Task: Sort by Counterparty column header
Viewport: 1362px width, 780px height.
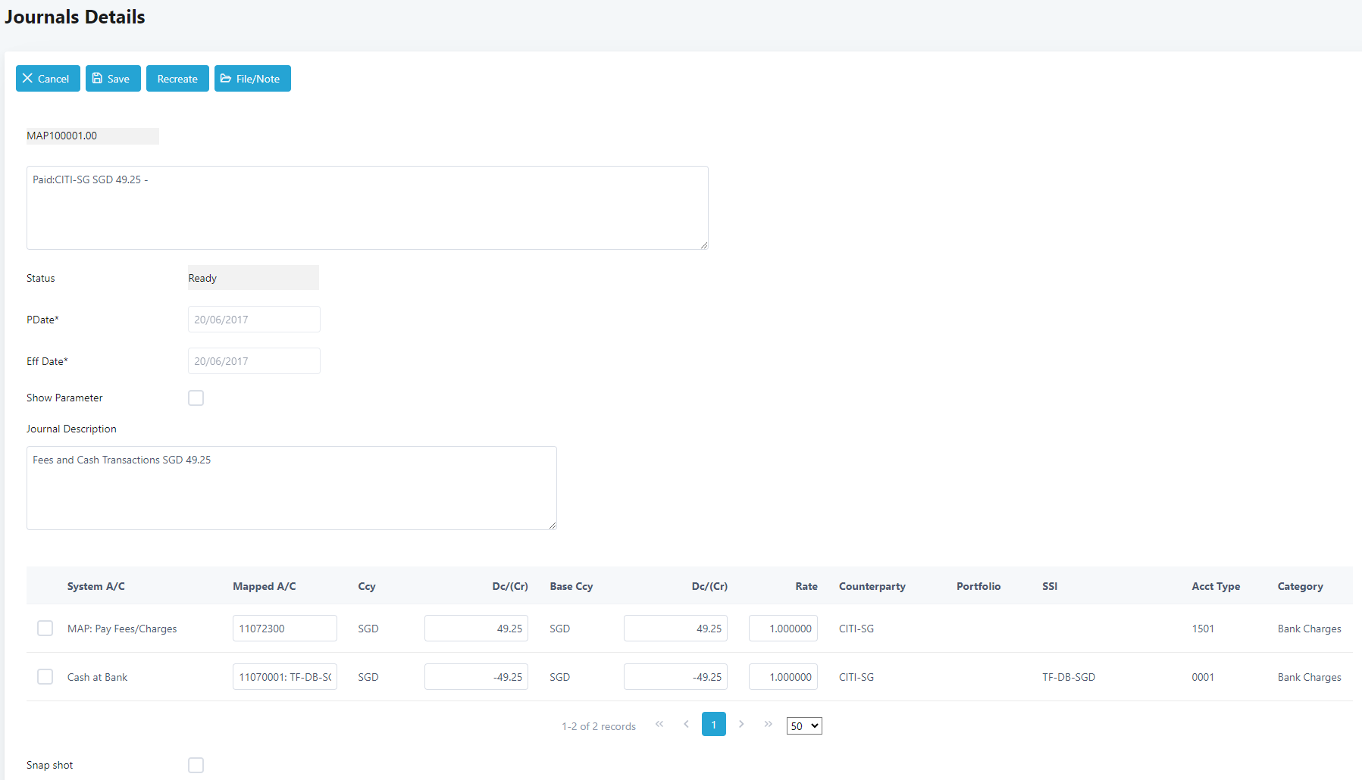Action: pyautogui.click(x=872, y=586)
